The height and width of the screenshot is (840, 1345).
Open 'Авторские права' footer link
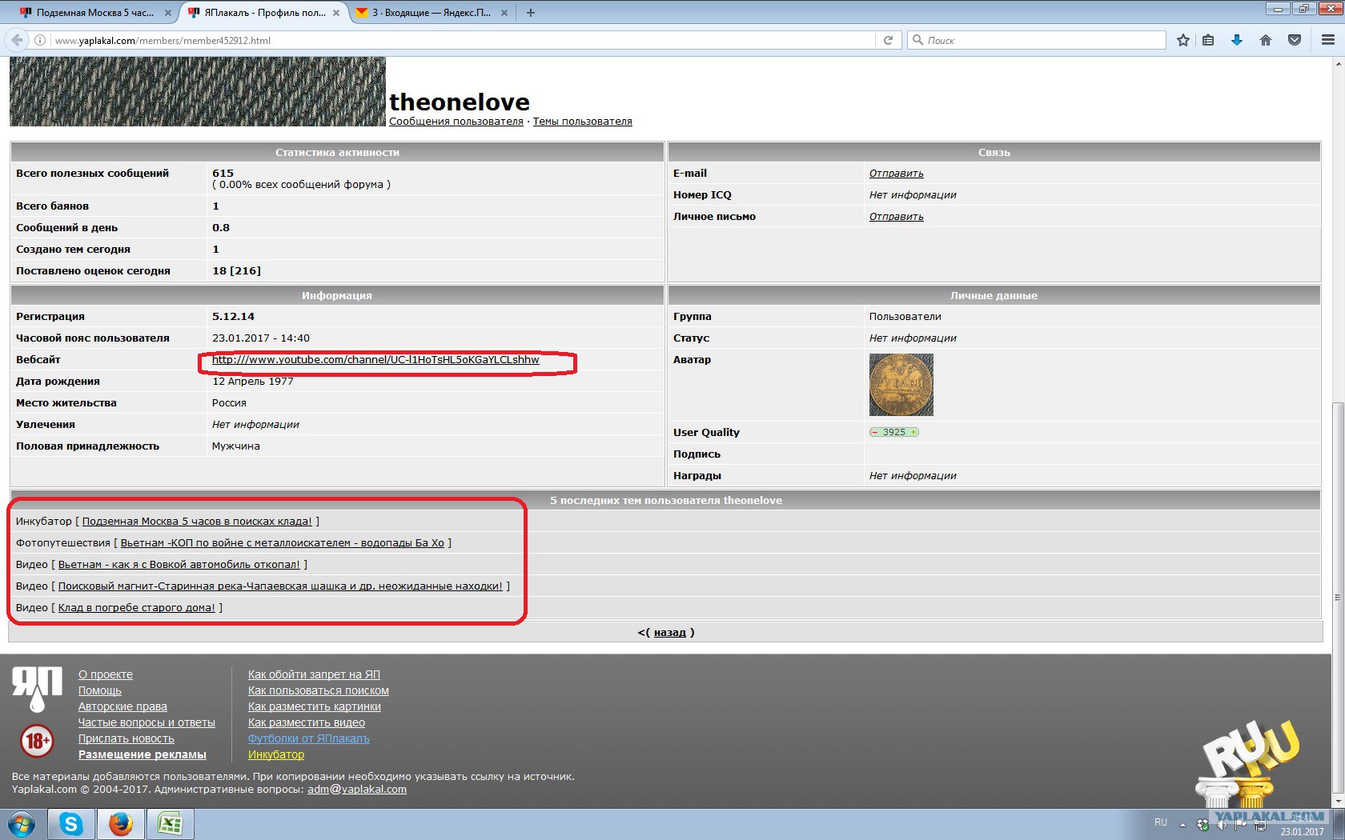tap(122, 707)
